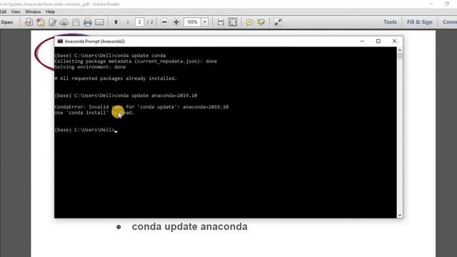Click the "Use 'conda install'" line

94,113
